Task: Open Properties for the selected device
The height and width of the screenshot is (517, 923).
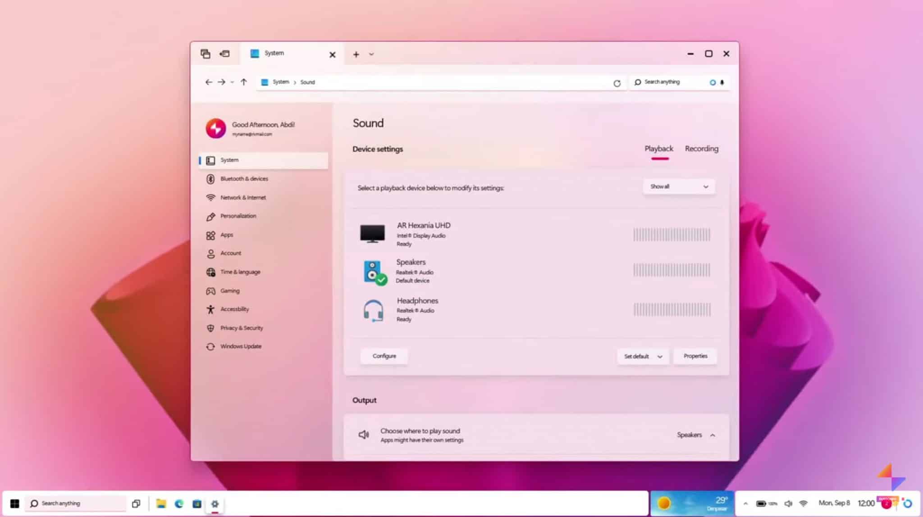Action: point(695,356)
